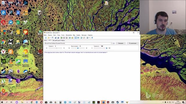Open Microsoft Store from the taskbar
This screenshot has height=104, width=186.
click(46, 102)
